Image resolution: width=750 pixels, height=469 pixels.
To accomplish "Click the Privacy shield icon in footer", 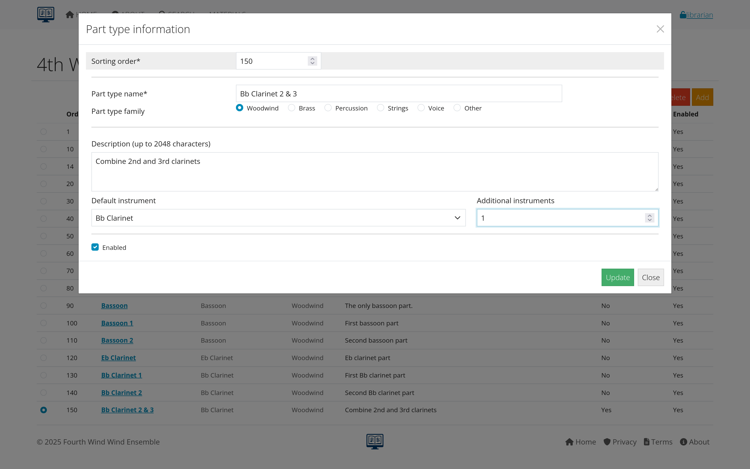I will (607, 442).
